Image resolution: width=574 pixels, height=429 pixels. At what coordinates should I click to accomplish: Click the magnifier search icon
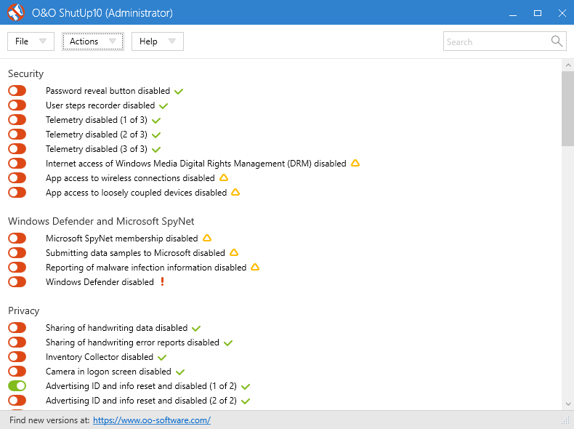[557, 41]
